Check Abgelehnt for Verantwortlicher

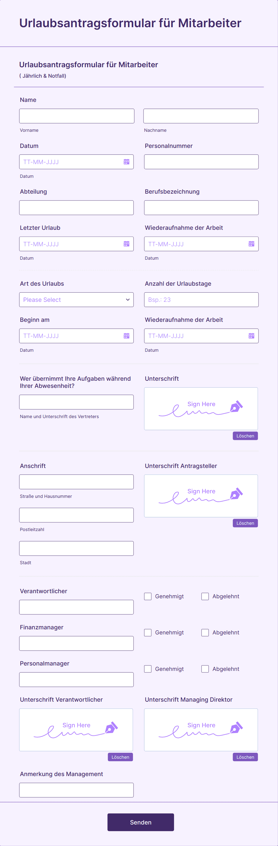[x=205, y=596]
